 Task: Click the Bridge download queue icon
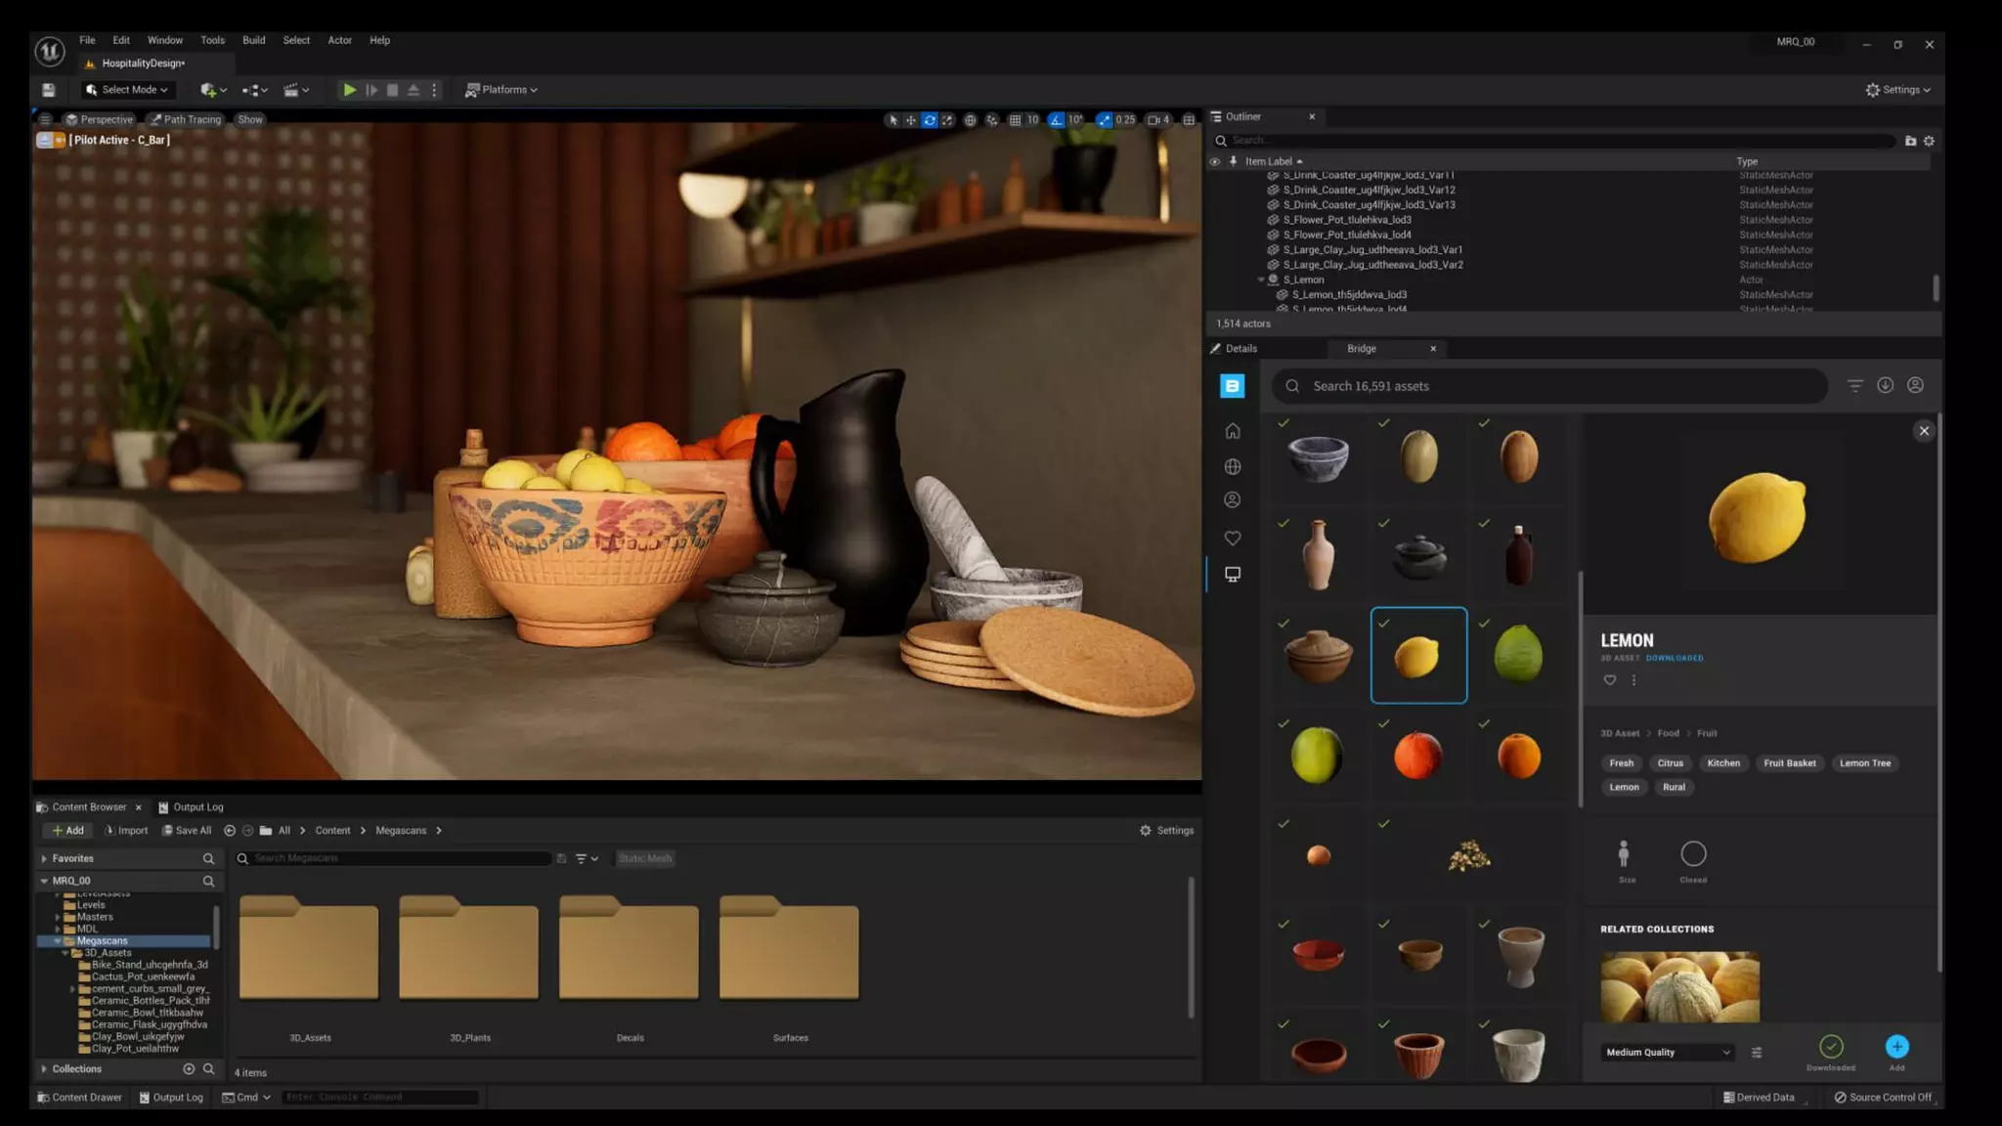(x=1885, y=386)
